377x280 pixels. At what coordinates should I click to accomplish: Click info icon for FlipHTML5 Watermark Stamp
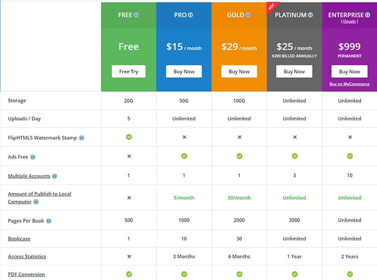(81, 138)
